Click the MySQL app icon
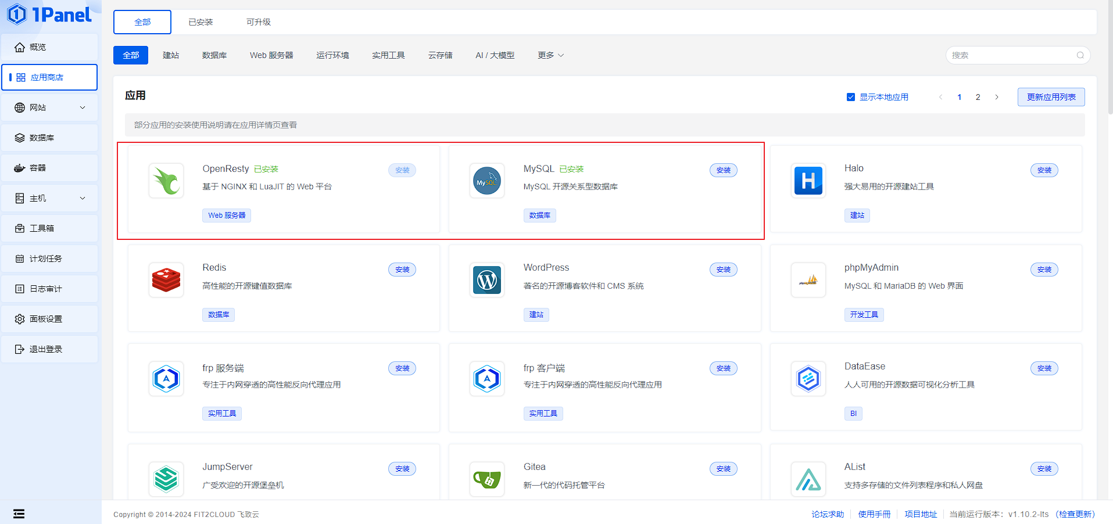Screen dimensions: 1113x524 pos(487,181)
